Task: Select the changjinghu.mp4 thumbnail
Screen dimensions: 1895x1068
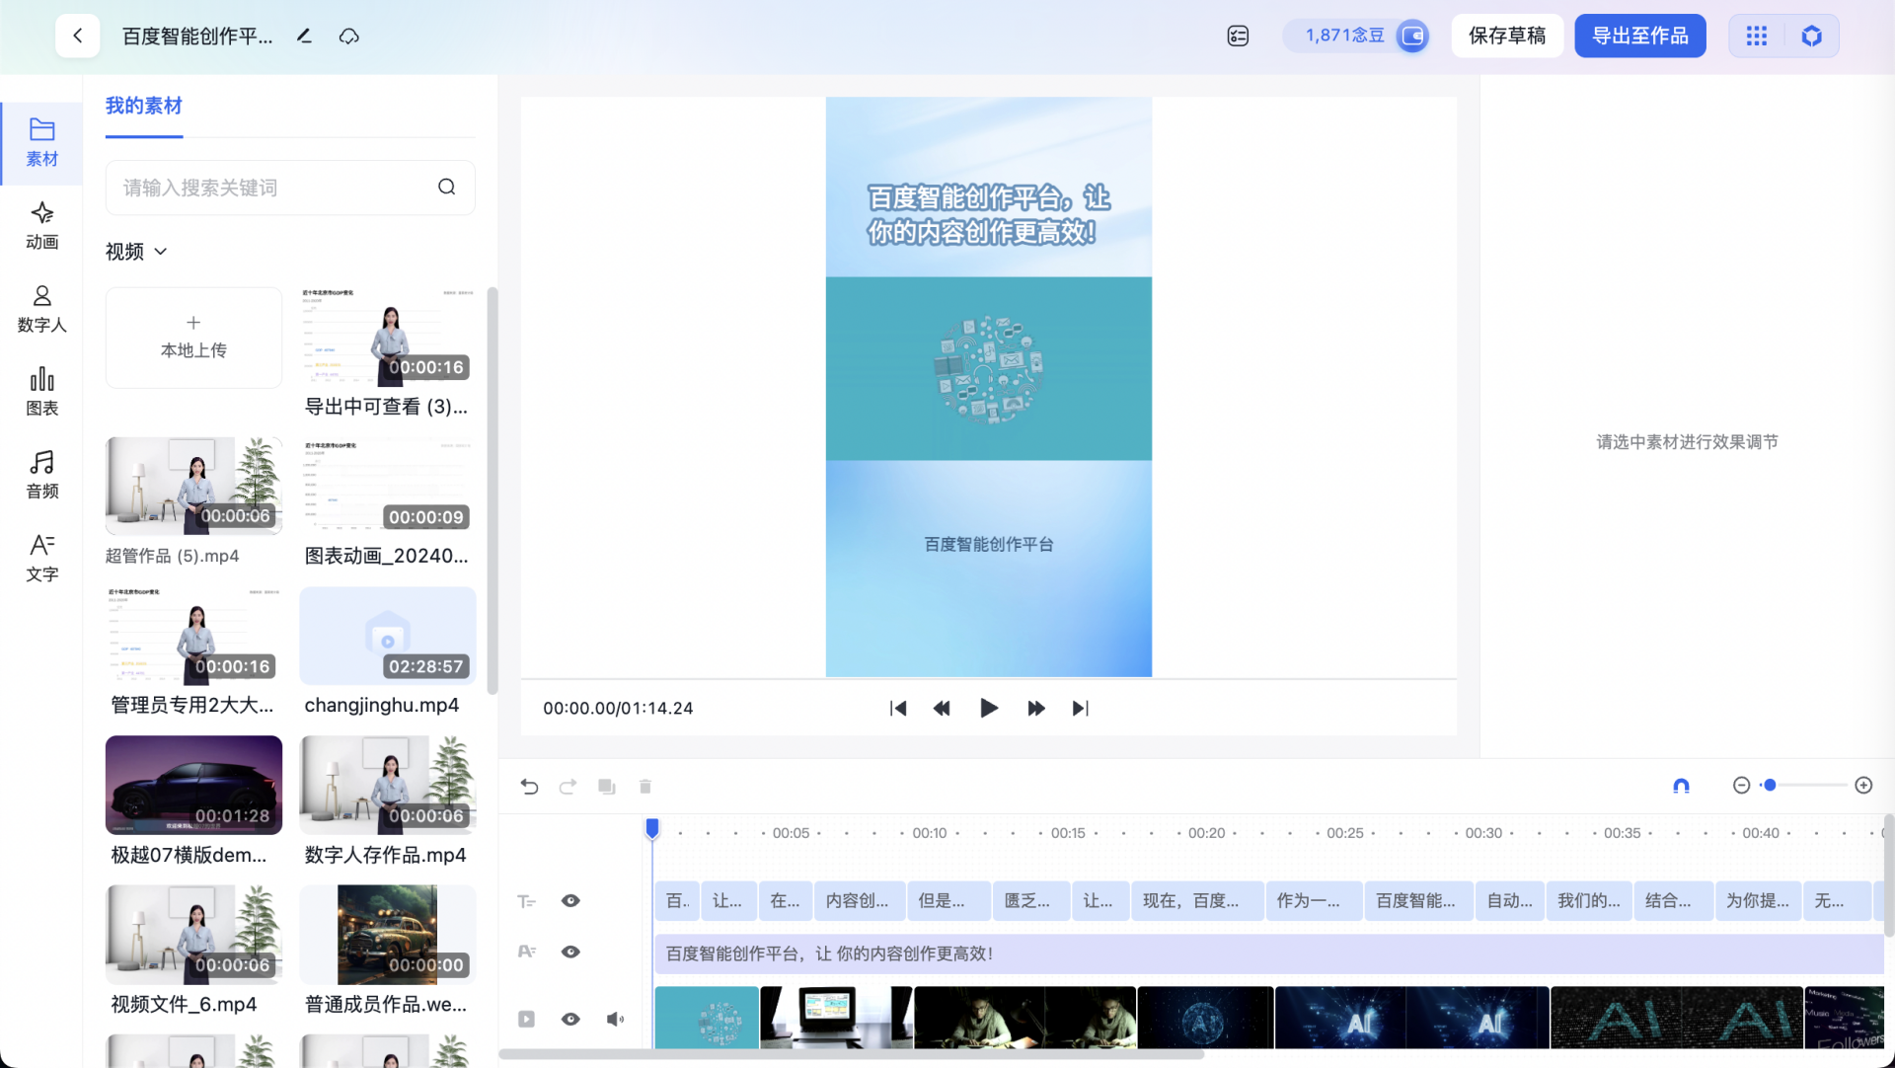Action: [x=387, y=636]
